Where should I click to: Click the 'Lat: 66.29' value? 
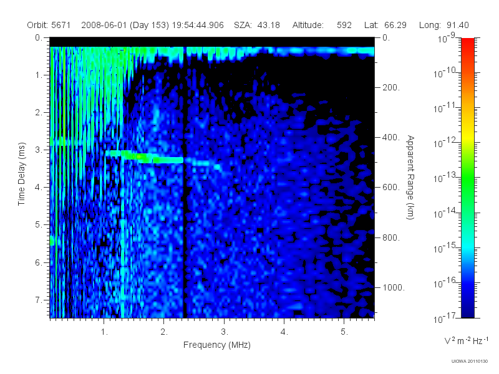pos(385,25)
